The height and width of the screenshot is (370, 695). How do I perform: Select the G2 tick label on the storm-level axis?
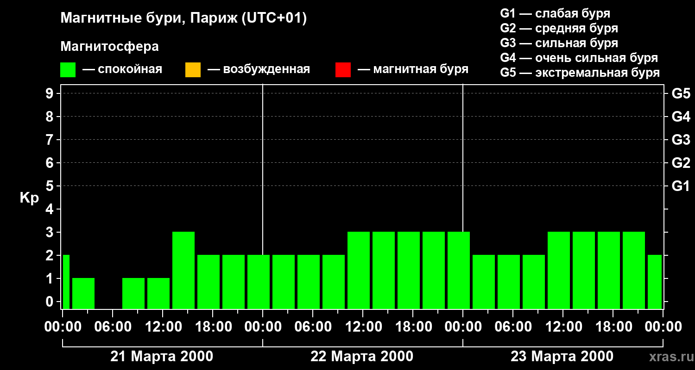pos(681,163)
